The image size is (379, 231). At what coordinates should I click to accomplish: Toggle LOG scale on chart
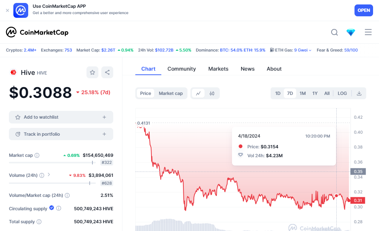(342, 93)
